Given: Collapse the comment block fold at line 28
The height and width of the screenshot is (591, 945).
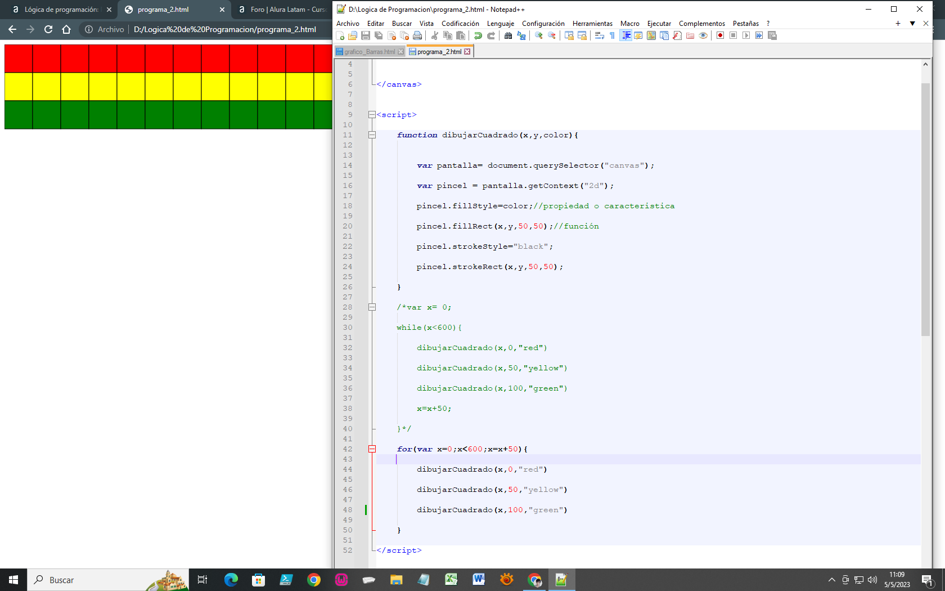Looking at the screenshot, I should 372,307.
